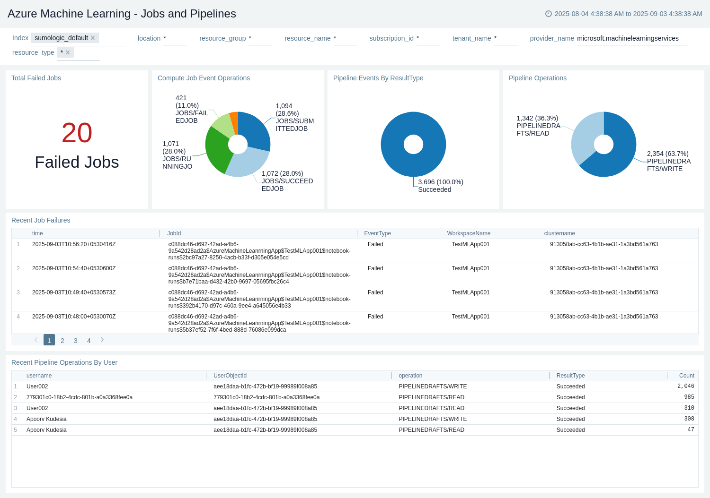Select the 2,354 (63.7%) PIPELINEDRAFTS/WRITE label
Screen dimensions: 710x498
[669, 161]
